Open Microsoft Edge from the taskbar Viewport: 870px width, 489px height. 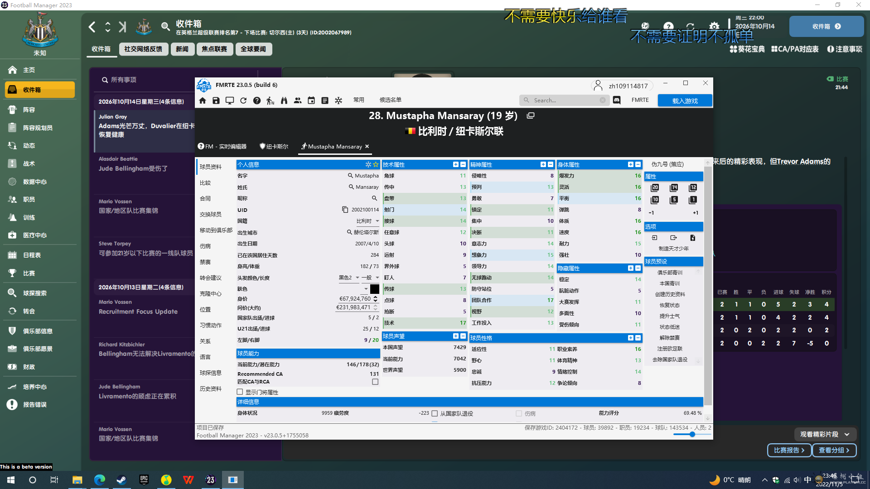coord(99,480)
